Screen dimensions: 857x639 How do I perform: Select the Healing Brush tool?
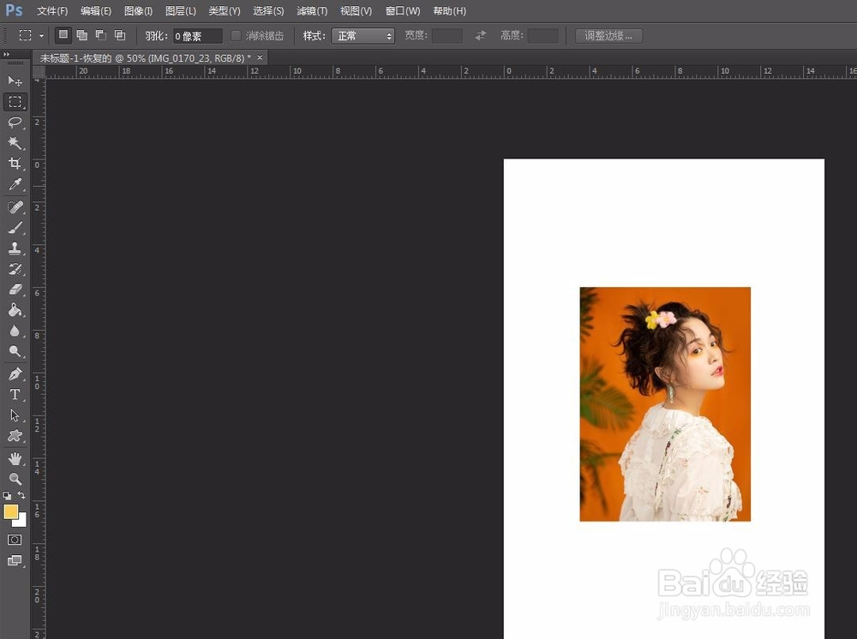[15, 207]
